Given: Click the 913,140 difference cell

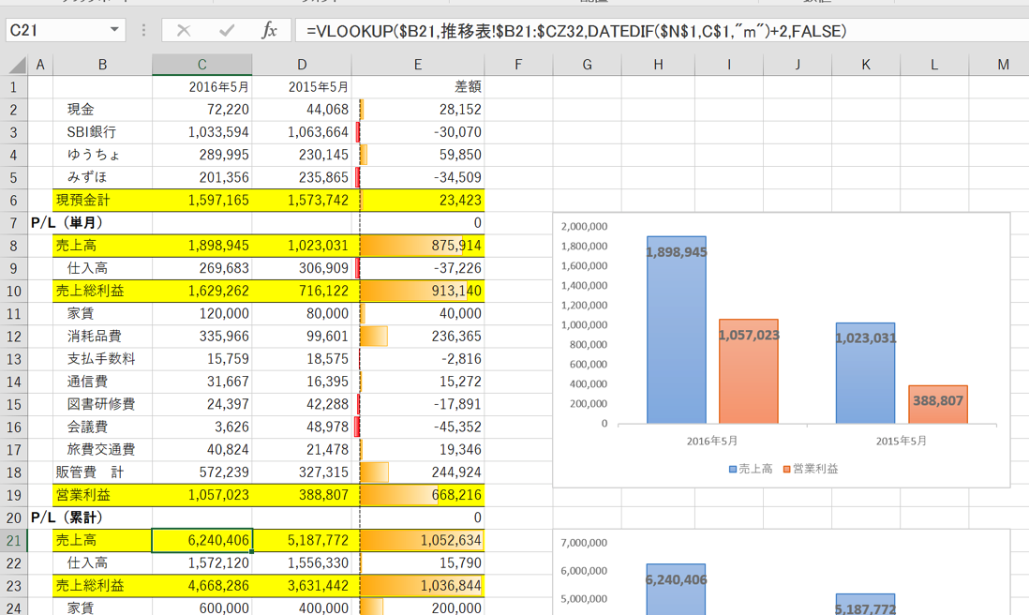Looking at the screenshot, I should tap(418, 291).
